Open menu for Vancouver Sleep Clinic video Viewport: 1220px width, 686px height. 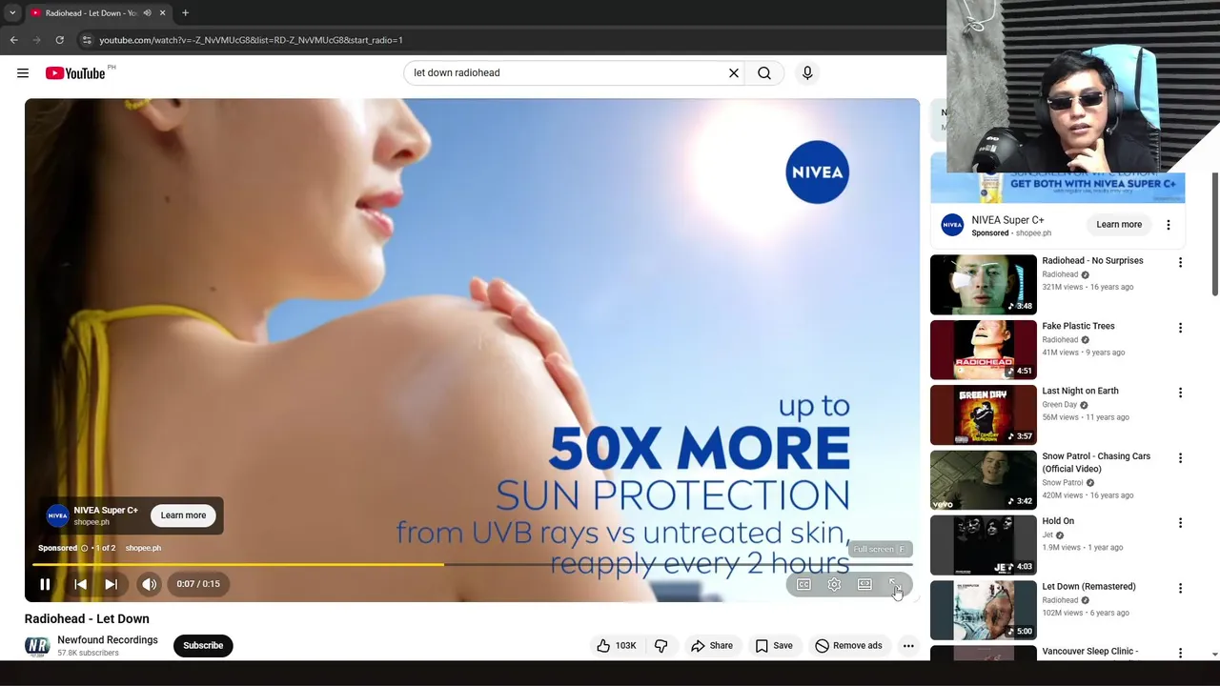(1180, 653)
